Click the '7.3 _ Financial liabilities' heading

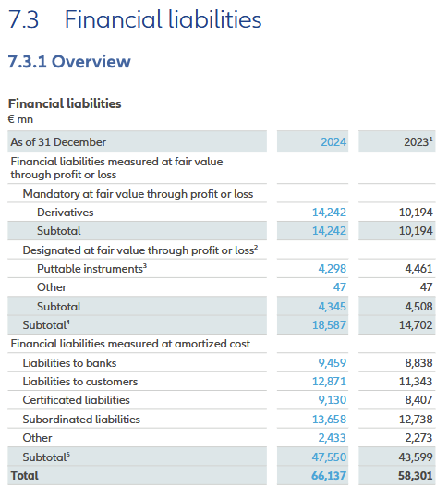tap(135, 19)
